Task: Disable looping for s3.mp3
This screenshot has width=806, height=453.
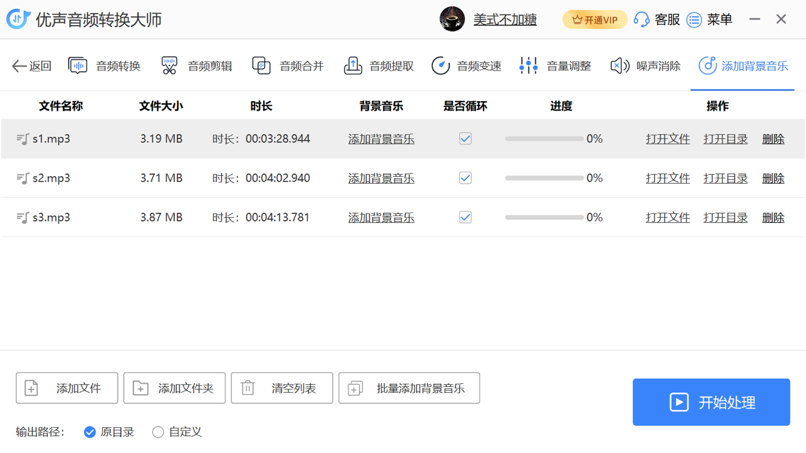Action: tap(465, 217)
